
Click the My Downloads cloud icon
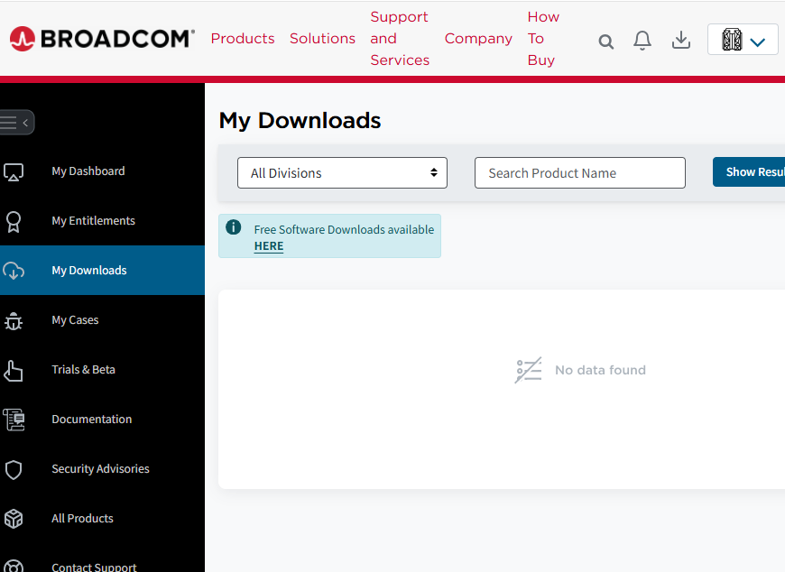click(x=14, y=271)
